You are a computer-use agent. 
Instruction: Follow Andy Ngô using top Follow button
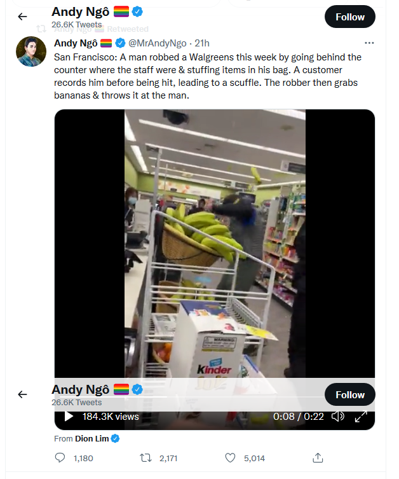350,17
